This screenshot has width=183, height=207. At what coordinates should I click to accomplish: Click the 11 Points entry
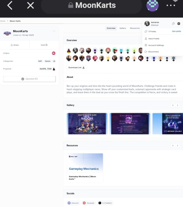(x=150, y=31)
